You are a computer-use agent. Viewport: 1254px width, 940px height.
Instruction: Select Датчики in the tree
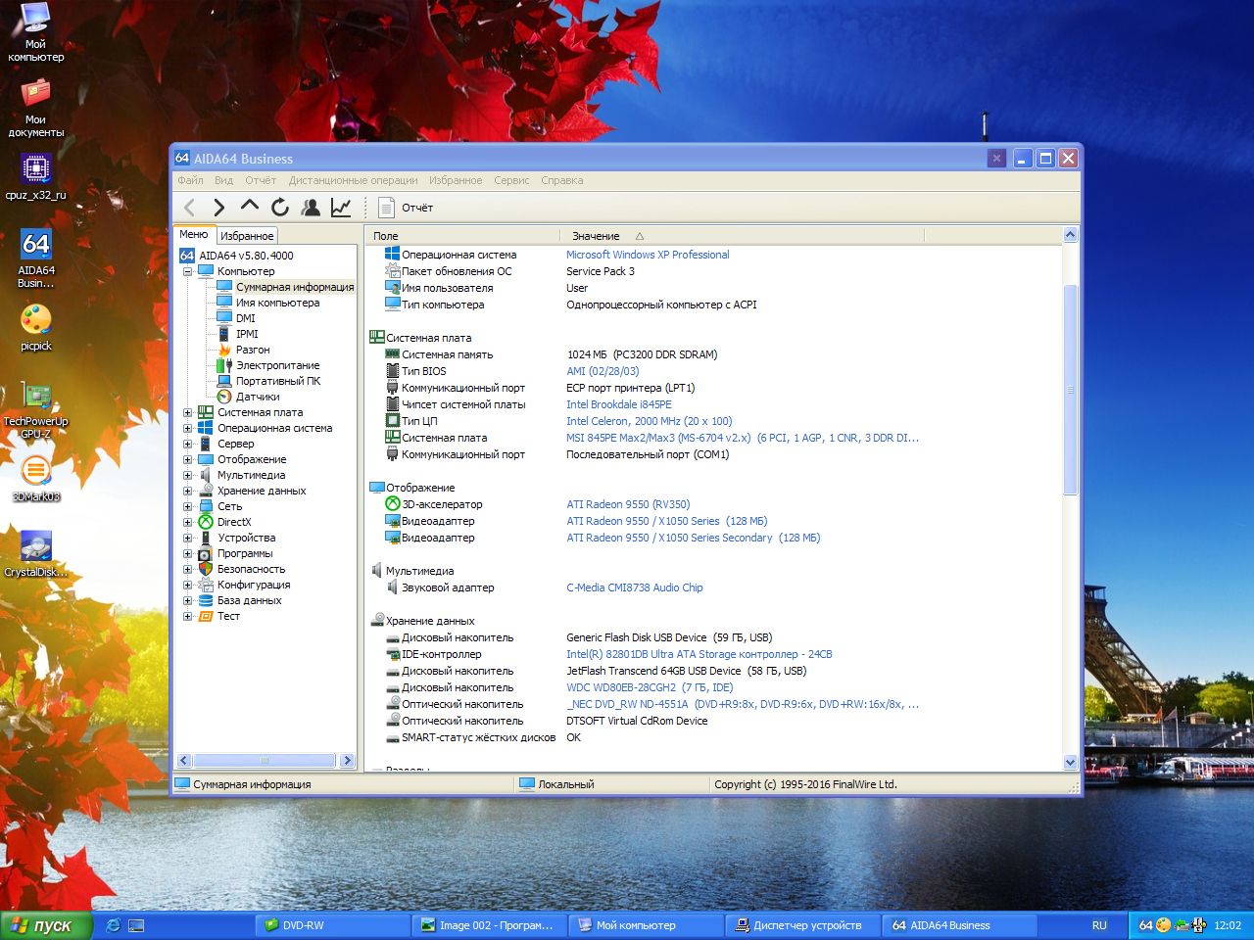(x=258, y=397)
